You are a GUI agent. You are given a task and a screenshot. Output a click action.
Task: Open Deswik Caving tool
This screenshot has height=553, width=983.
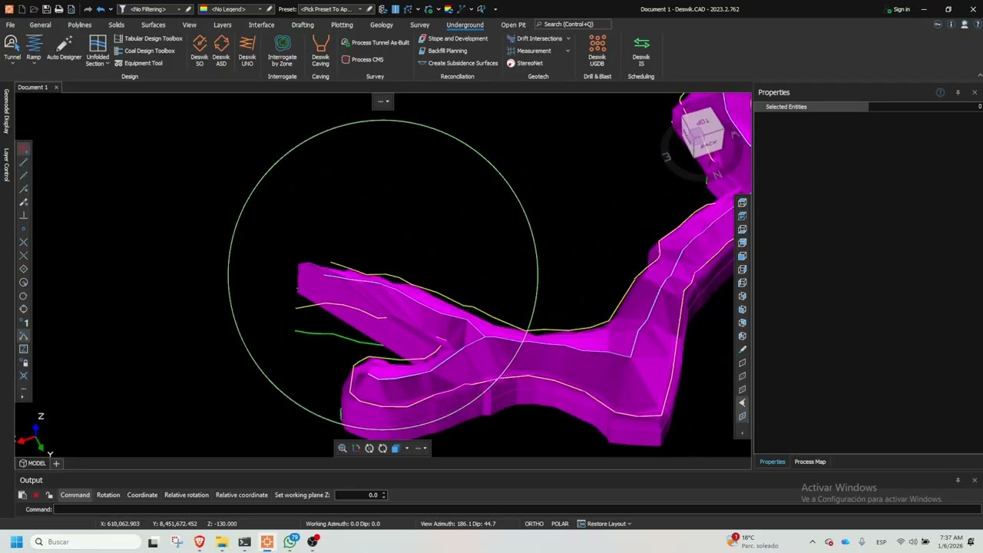320,51
